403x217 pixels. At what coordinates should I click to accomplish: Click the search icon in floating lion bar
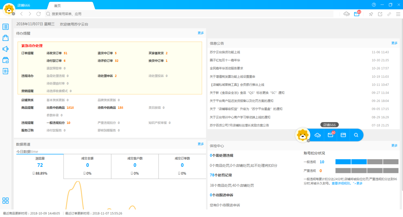click(356, 135)
